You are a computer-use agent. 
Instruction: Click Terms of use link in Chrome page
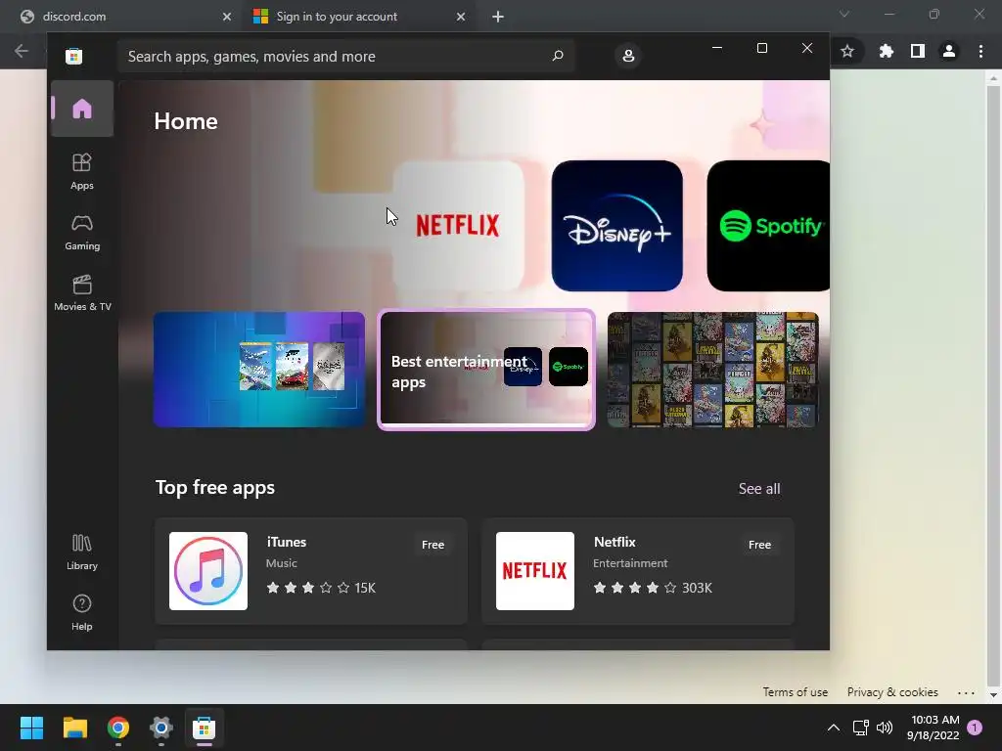point(795,692)
